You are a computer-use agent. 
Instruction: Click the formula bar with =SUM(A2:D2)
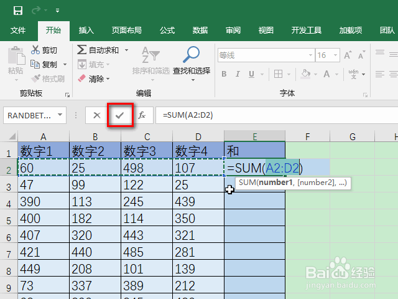pyautogui.click(x=277, y=115)
